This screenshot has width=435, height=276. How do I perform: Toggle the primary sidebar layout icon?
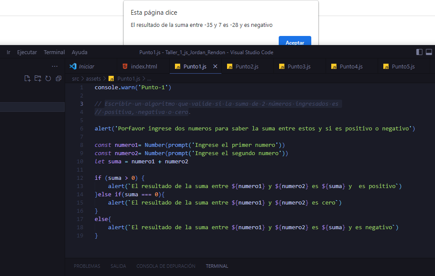pyautogui.click(x=419, y=52)
